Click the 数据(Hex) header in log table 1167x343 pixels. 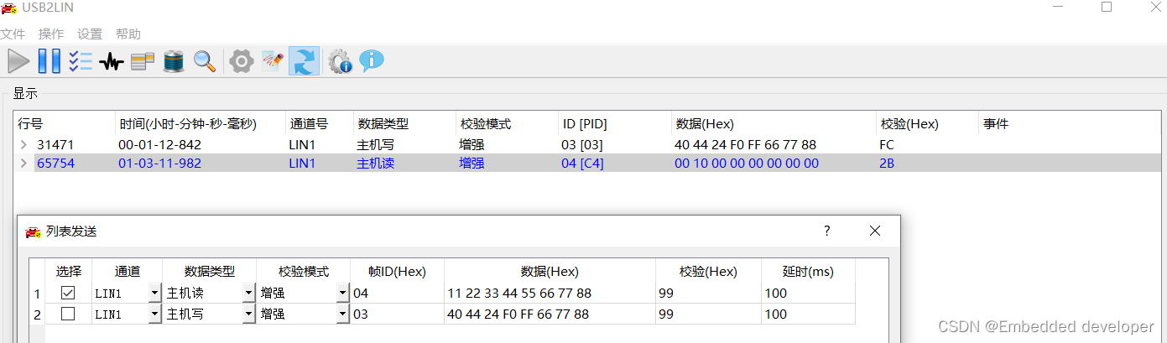pyautogui.click(x=773, y=124)
